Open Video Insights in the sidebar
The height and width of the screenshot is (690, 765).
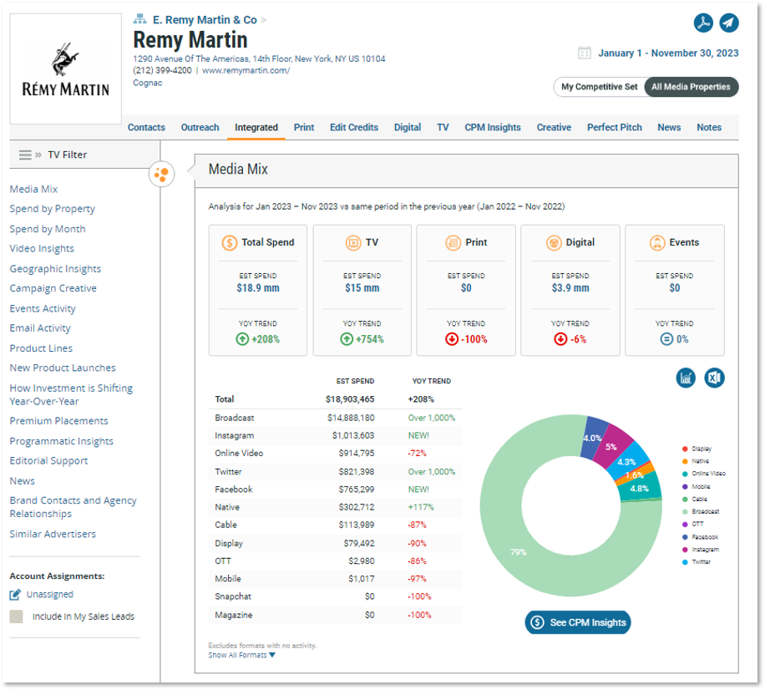pos(42,248)
